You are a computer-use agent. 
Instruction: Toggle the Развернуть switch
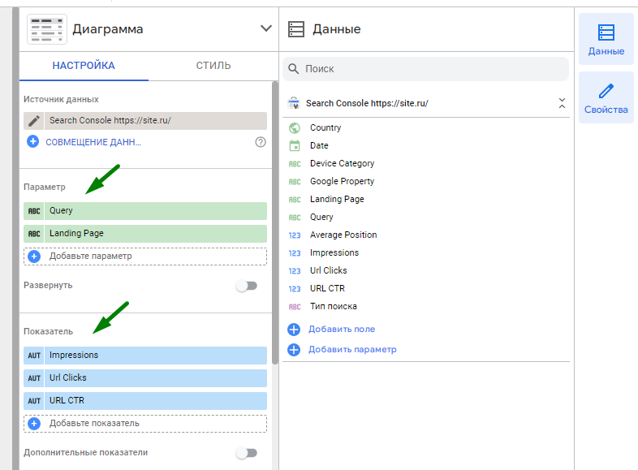[x=246, y=286]
